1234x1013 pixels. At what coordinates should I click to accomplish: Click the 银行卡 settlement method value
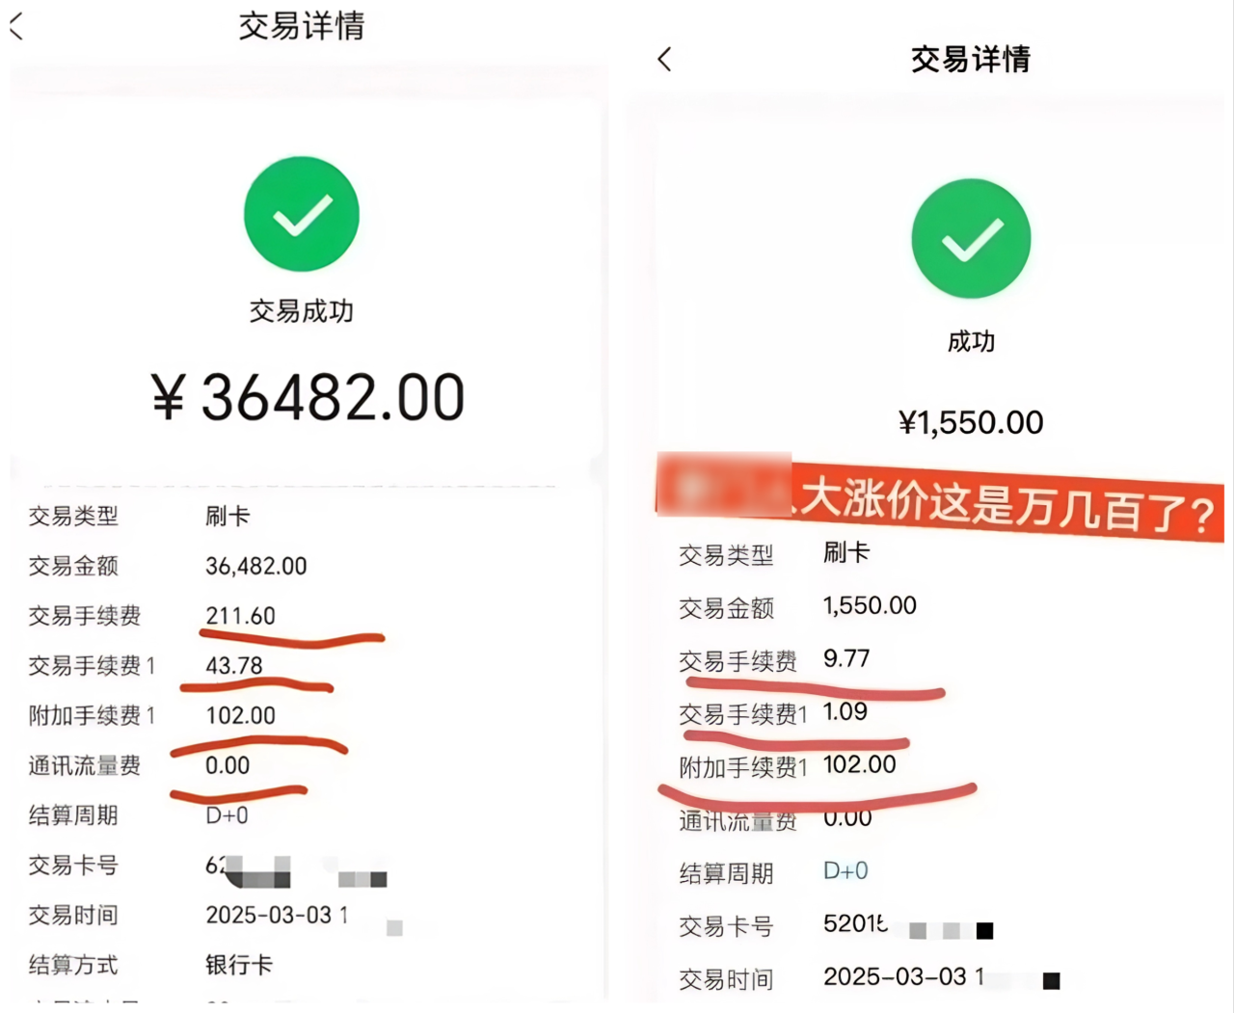(239, 965)
